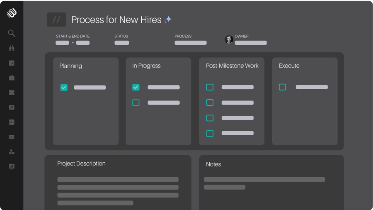This screenshot has width=373, height=210.
Task: Uncheck the first In Progress task
Action: (136, 87)
